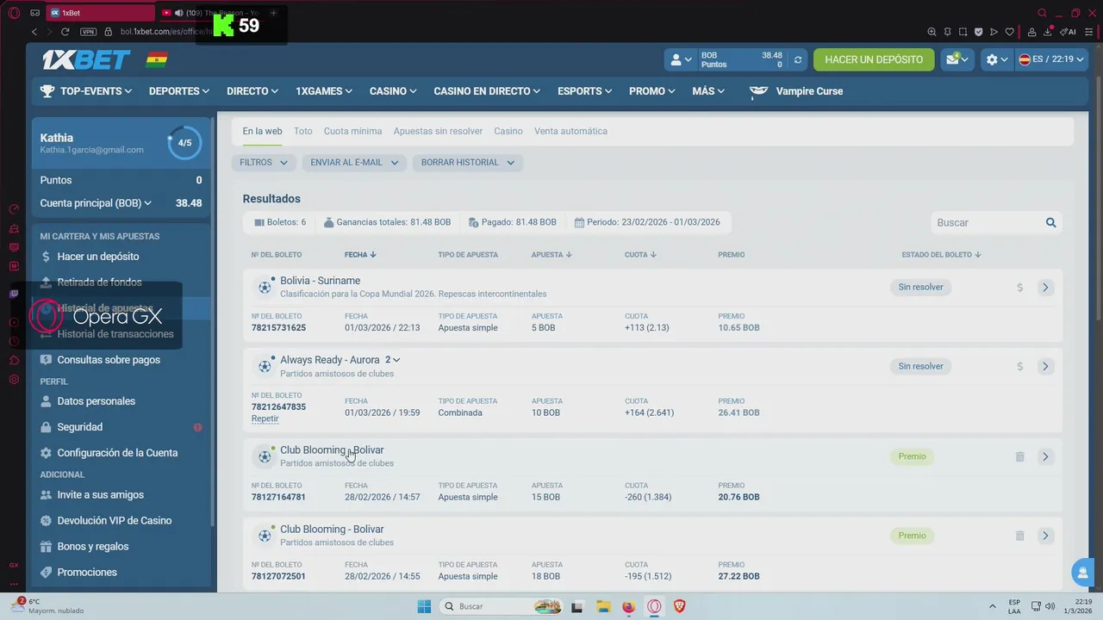Viewport: 1103px width, 620px height.
Task: Switch to the Venta automática tab
Action: [570, 132]
